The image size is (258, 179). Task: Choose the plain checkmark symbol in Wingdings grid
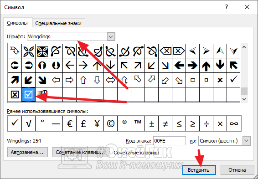point(233,80)
